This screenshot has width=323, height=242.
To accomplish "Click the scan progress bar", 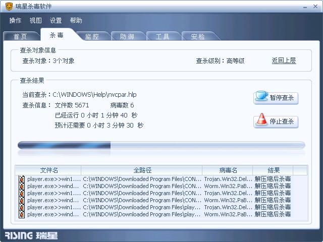I will pos(161,145).
